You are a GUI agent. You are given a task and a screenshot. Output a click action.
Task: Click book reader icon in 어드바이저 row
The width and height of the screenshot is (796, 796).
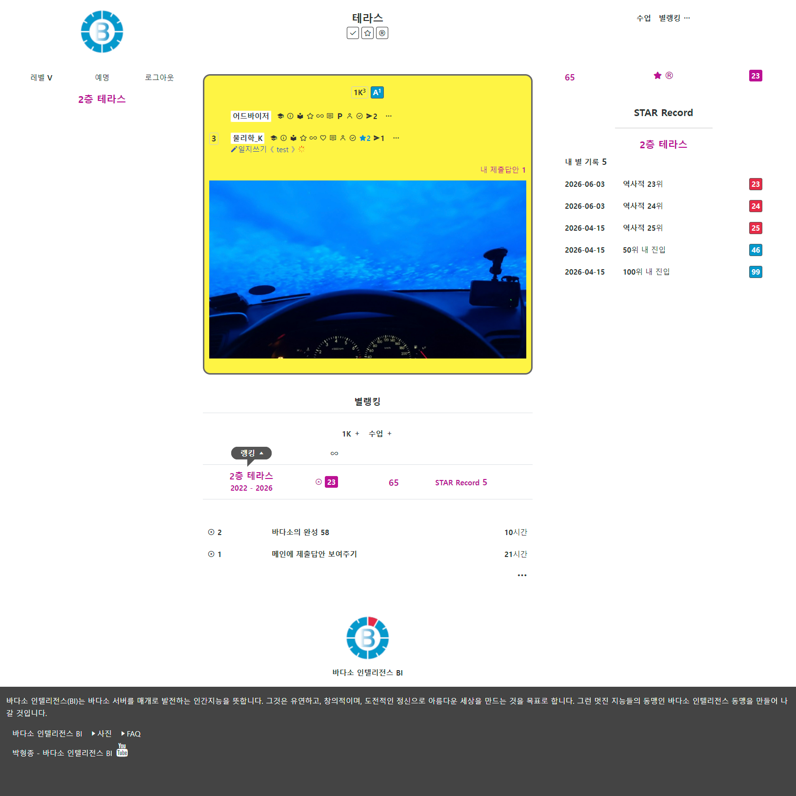coord(300,116)
